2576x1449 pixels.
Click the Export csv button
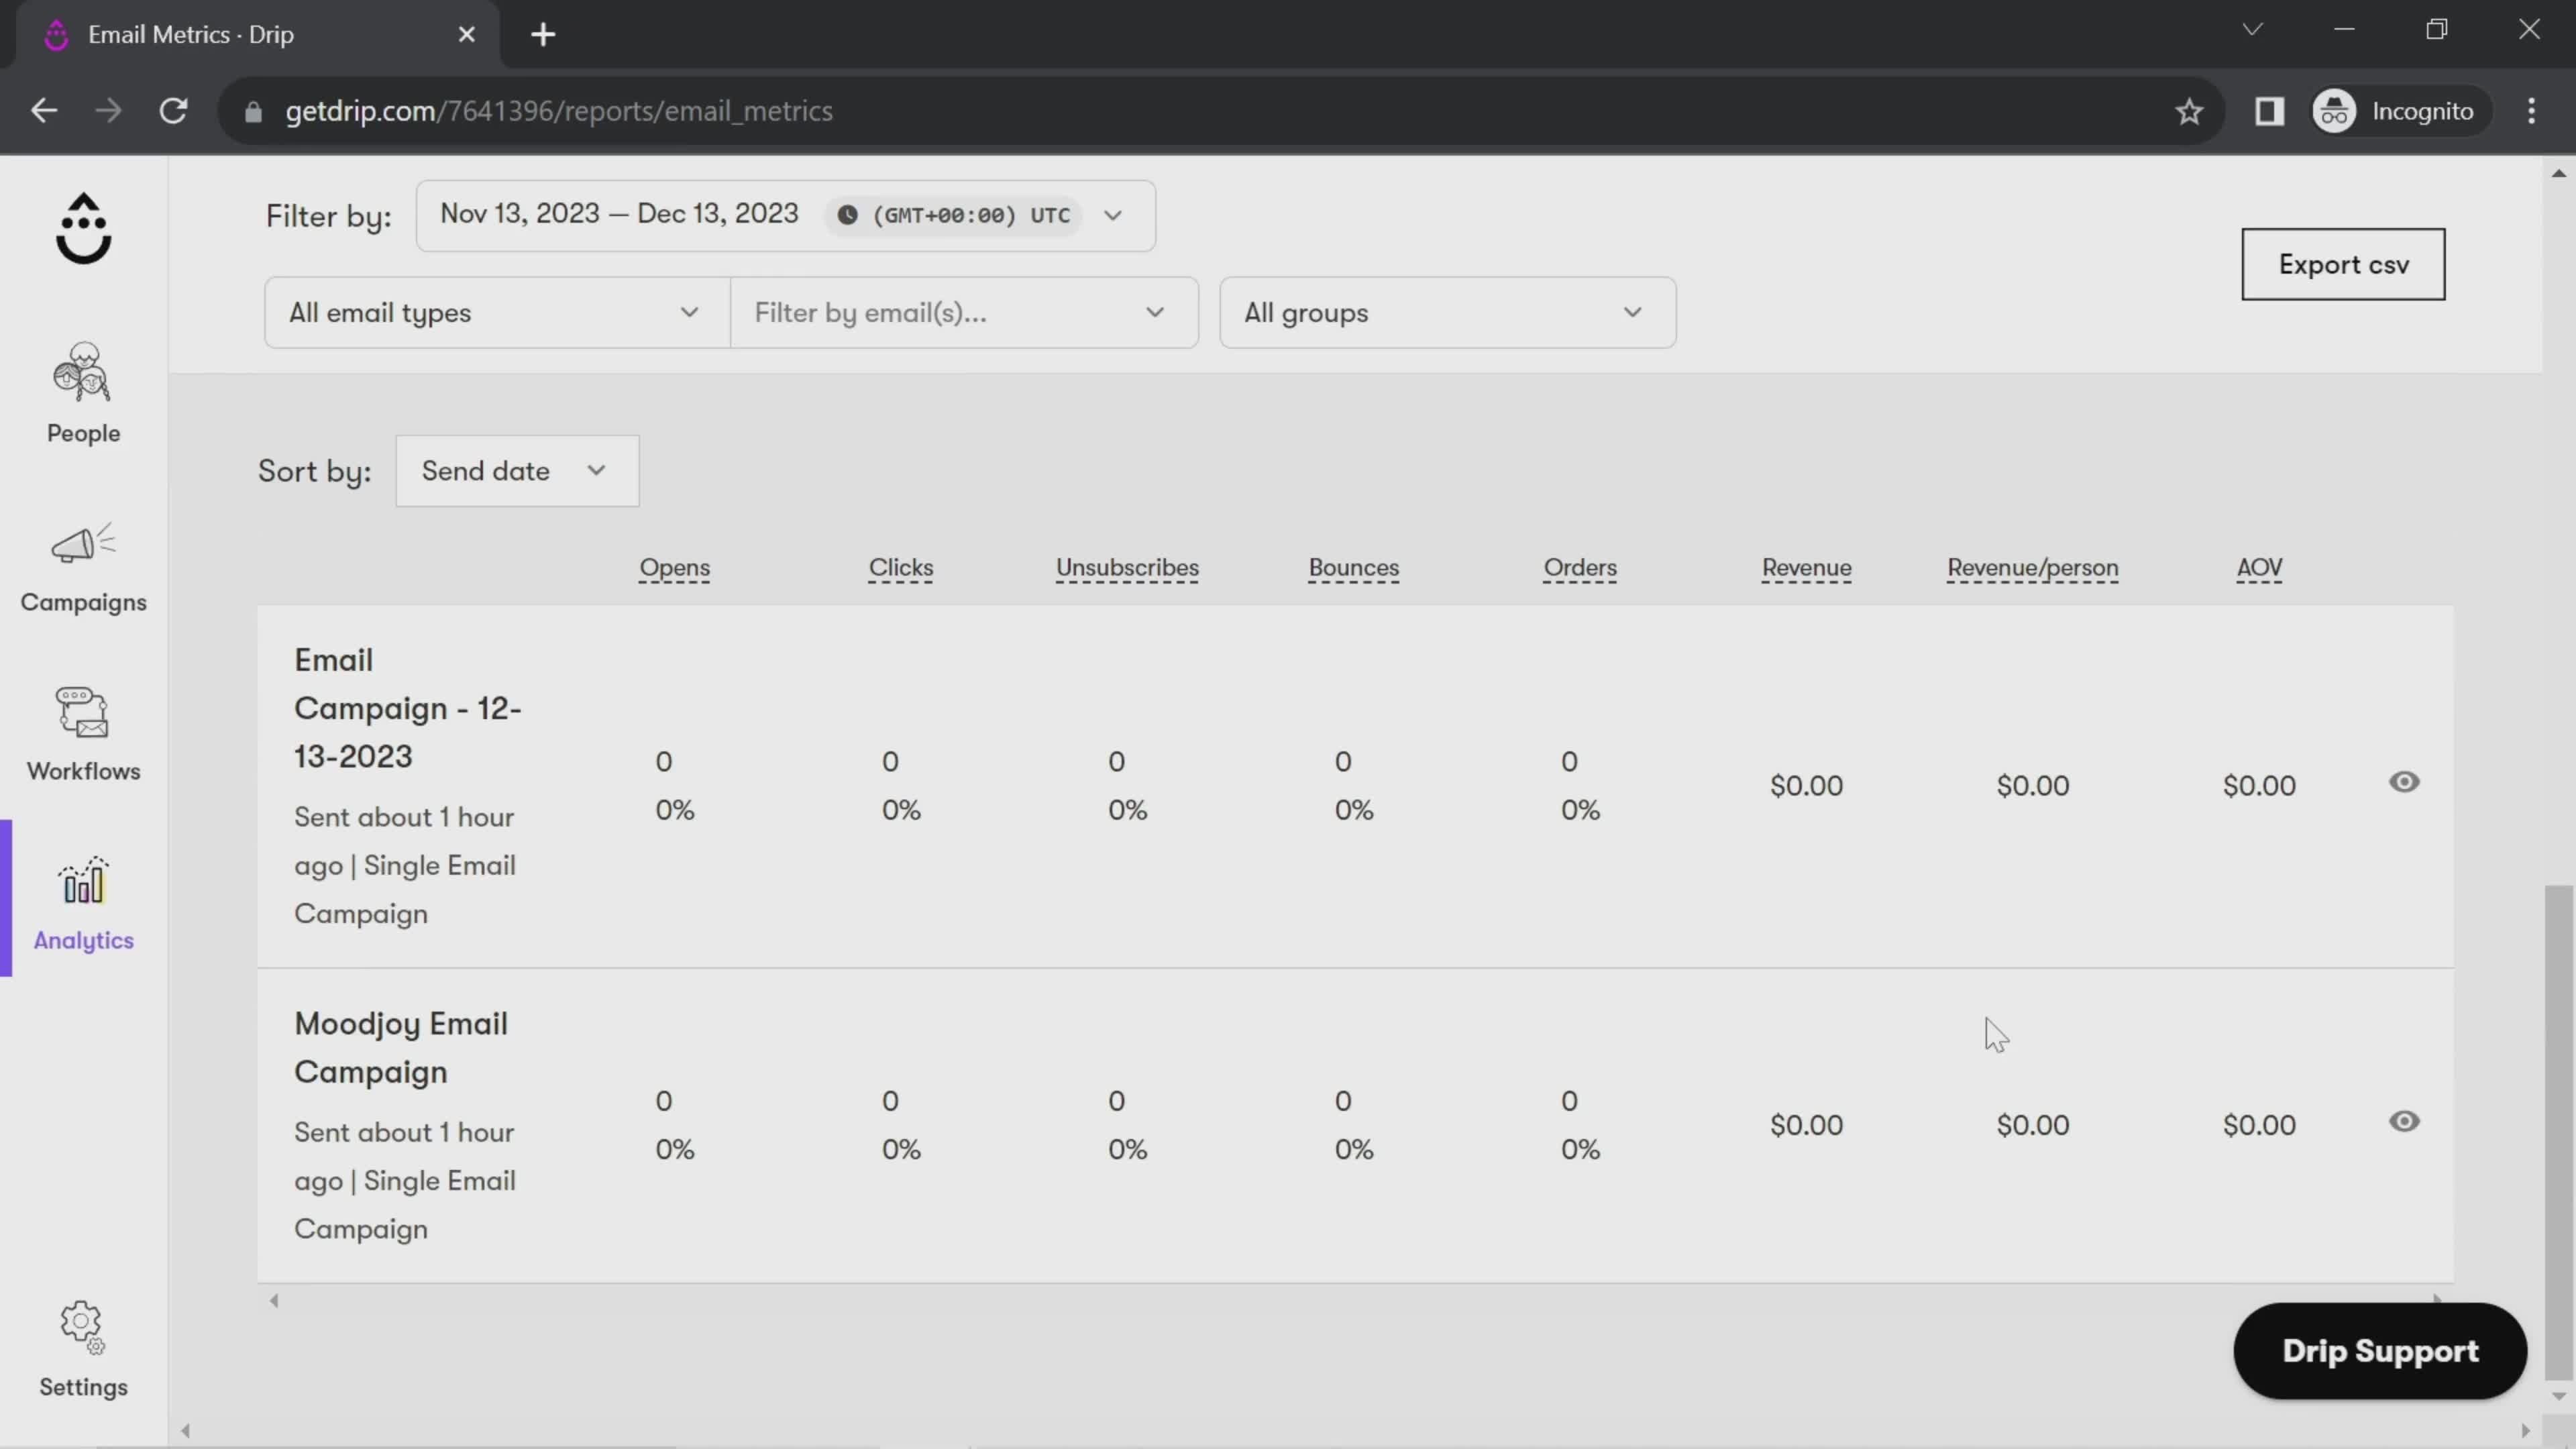point(2343,264)
